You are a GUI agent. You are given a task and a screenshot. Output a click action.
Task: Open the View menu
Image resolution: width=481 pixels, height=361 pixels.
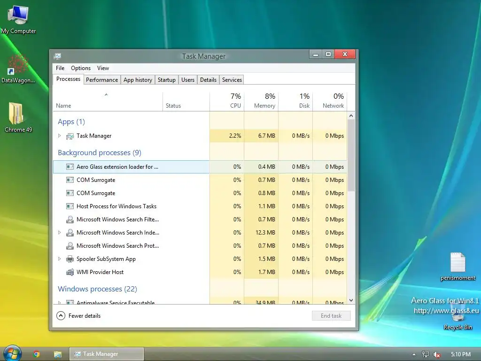[103, 68]
